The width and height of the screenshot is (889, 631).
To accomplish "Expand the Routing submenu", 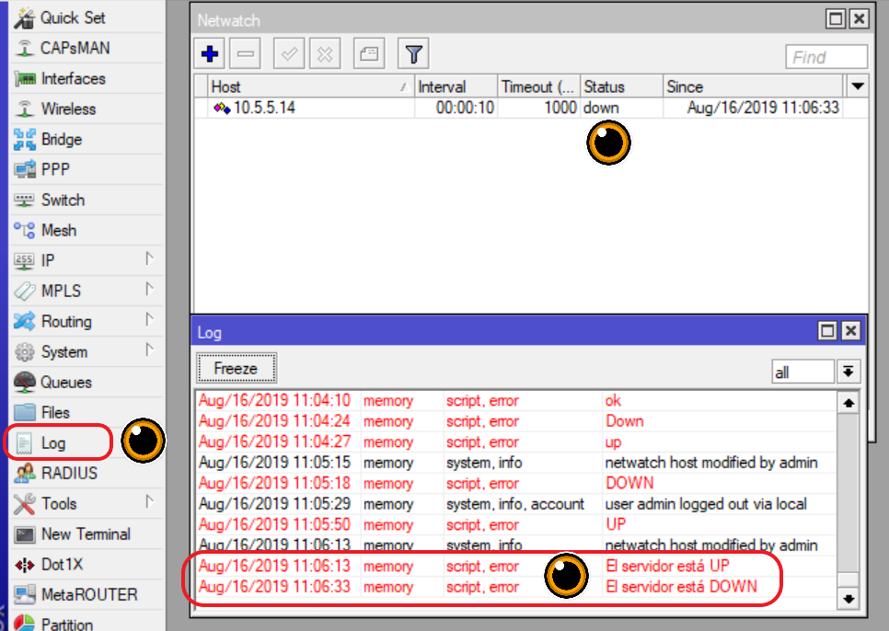I will 149,319.
